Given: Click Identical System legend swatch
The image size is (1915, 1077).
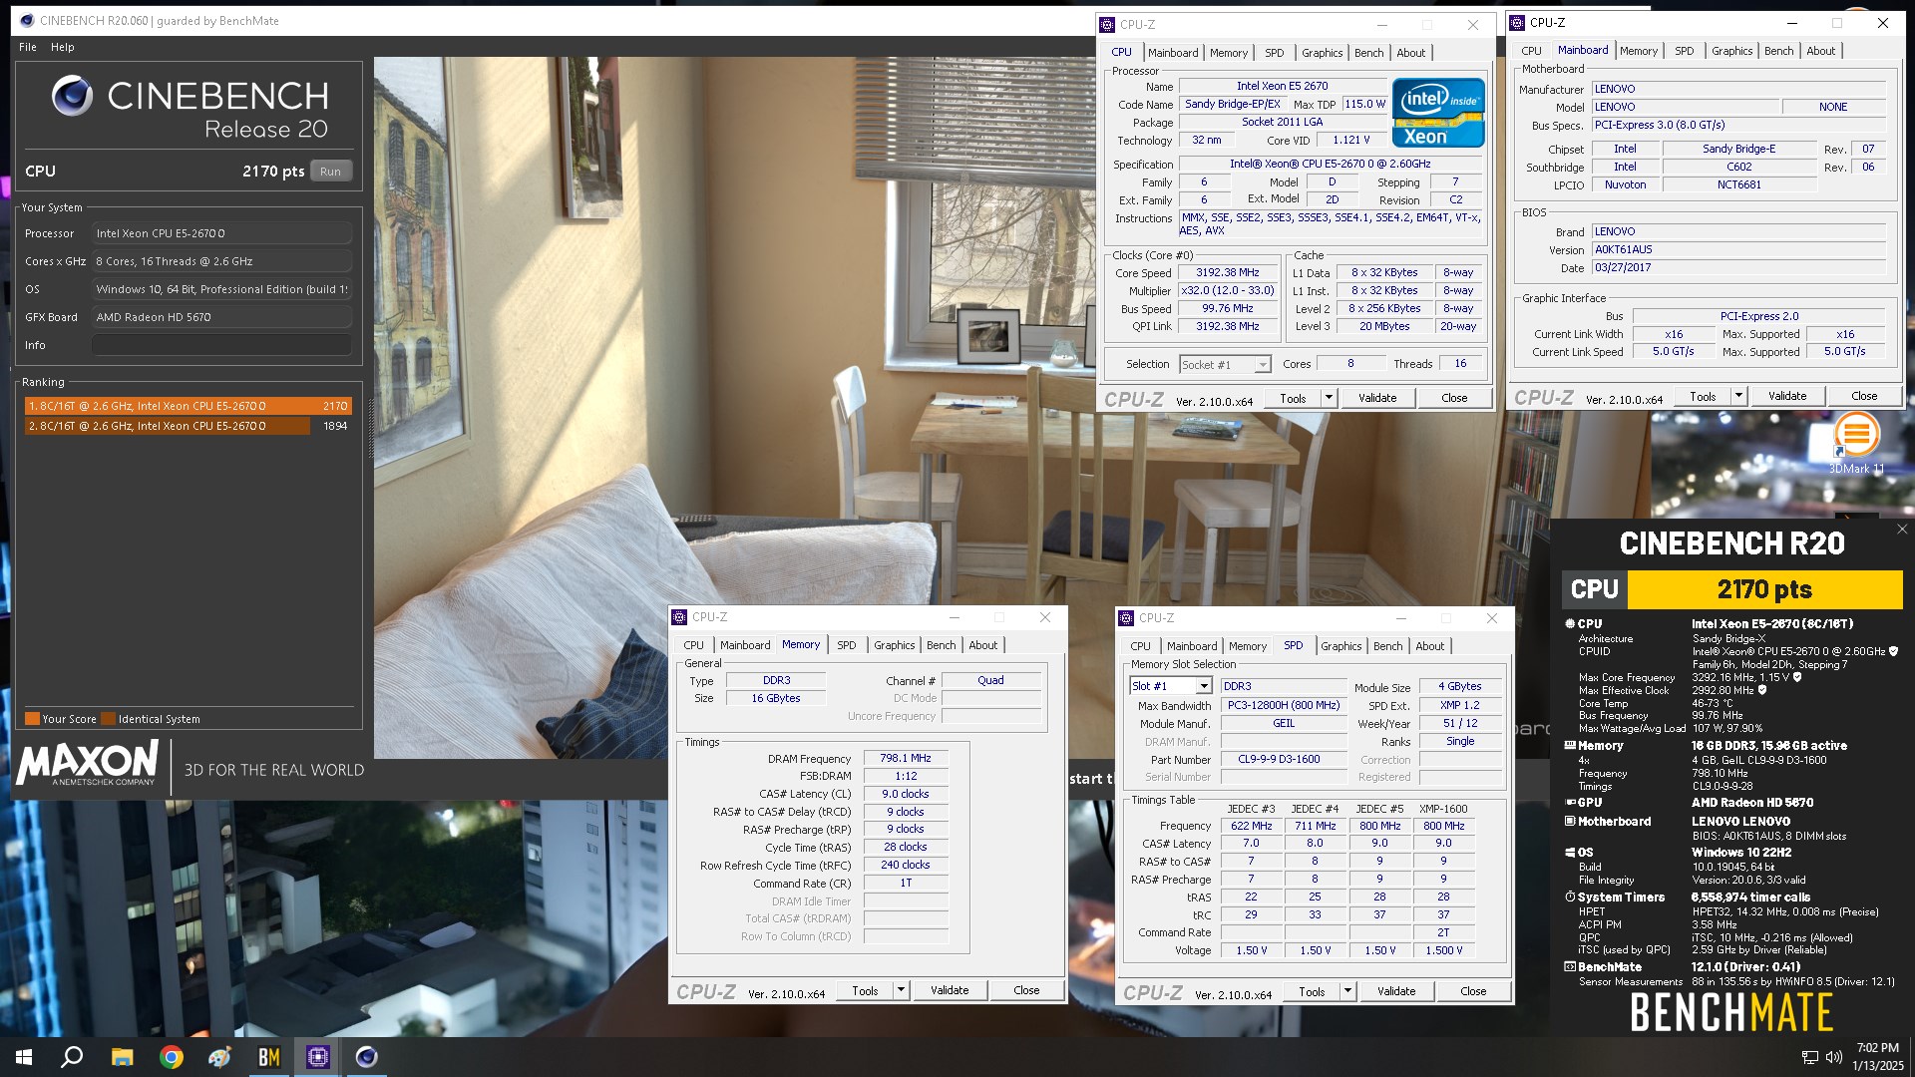Looking at the screenshot, I should [x=109, y=719].
